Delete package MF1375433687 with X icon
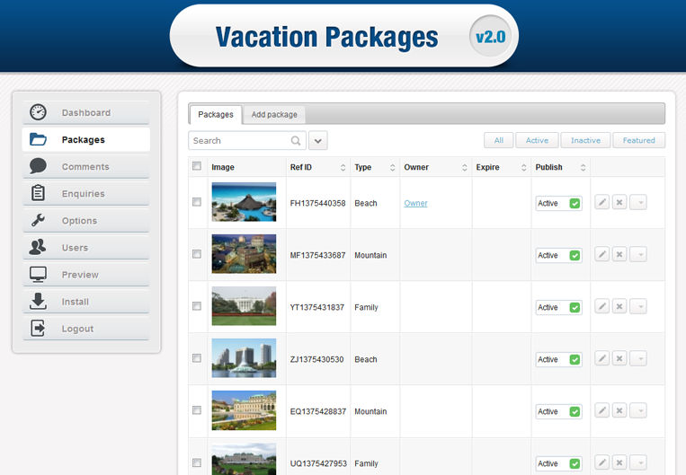The height and width of the screenshot is (475, 686). (x=619, y=254)
